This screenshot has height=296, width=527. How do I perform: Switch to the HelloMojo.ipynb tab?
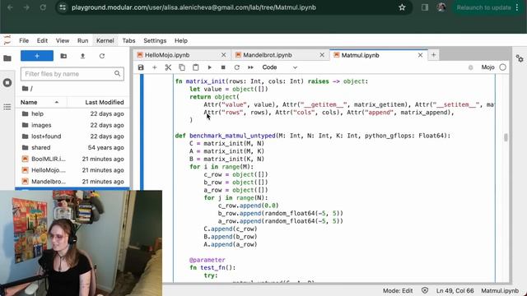coord(181,55)
